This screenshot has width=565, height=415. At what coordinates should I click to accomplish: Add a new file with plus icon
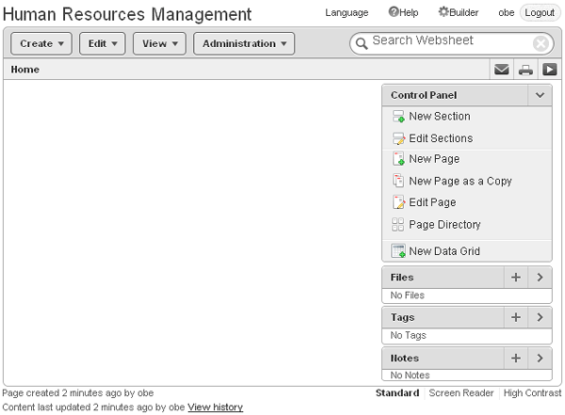click(515, 278)
